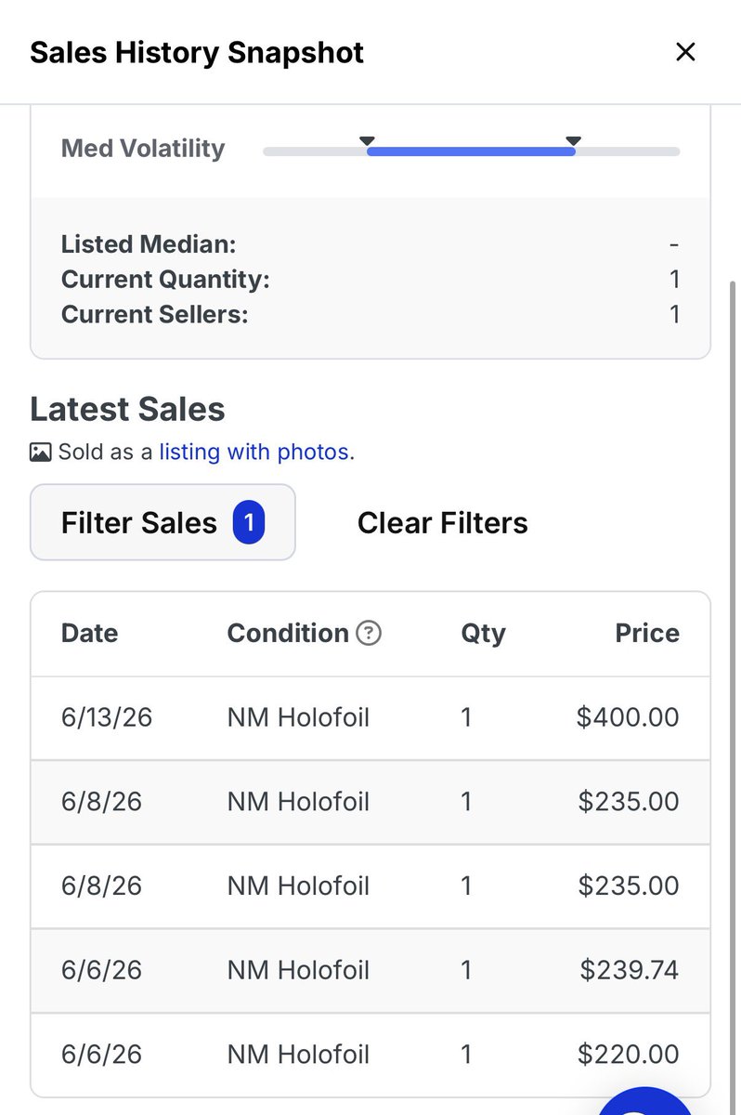Open the Filter Sales options

(x=162, y=522)
